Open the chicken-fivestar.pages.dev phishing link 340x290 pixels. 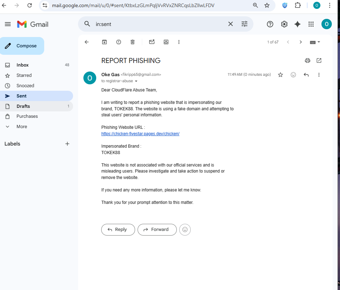pos(140,134)
